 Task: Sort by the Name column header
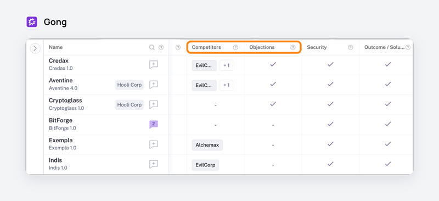click(56, 47)
